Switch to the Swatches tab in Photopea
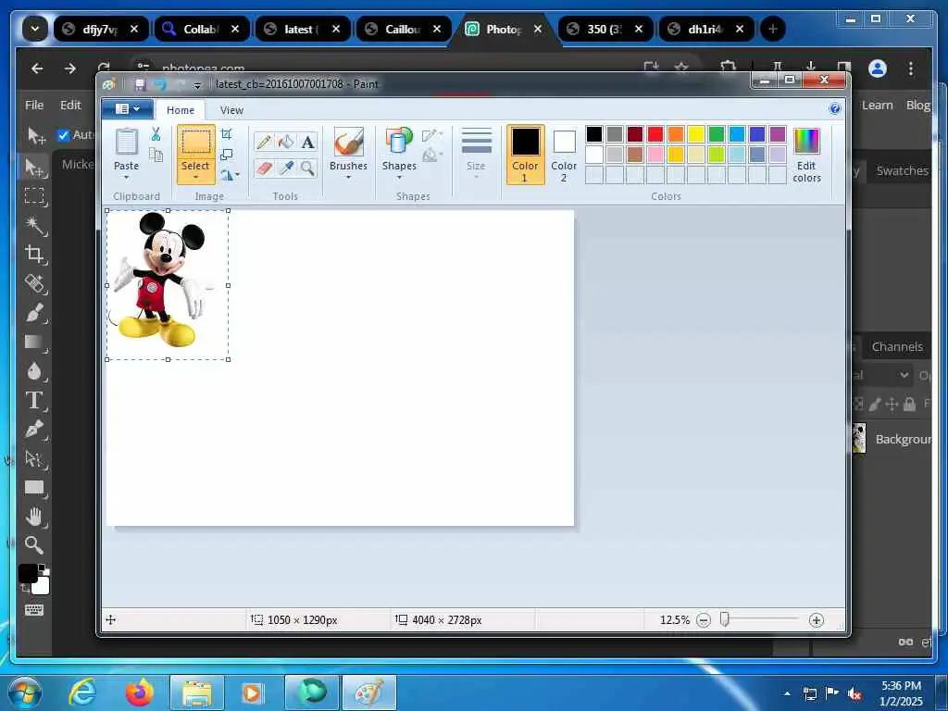Screen dimensions: 948x711 point(902,171)
